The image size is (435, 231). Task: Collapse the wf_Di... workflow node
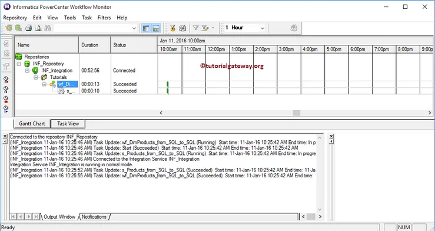point(44,84)
